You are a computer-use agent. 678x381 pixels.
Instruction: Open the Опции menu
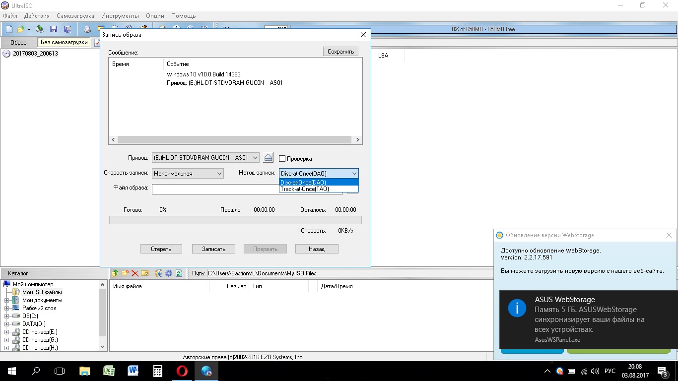155,16
